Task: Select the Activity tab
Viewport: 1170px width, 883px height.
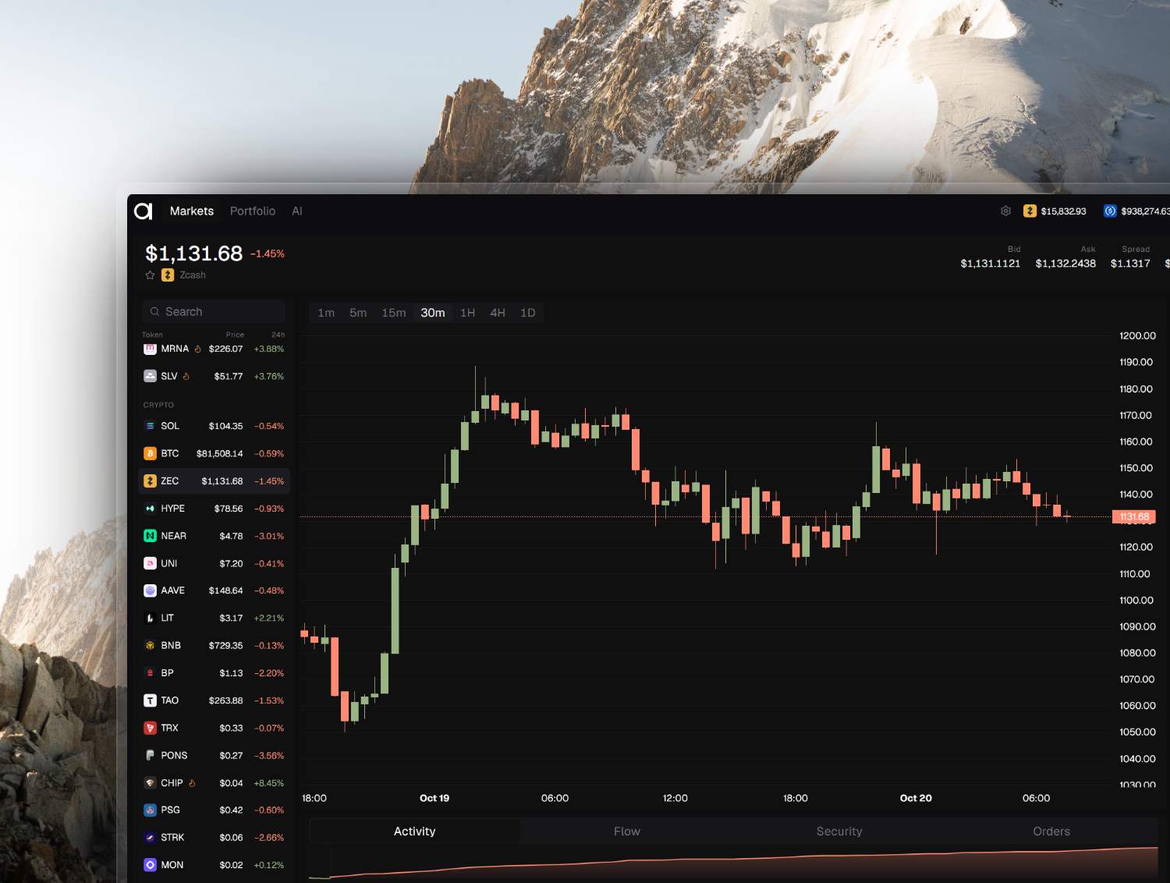Action: coord(415,832)
